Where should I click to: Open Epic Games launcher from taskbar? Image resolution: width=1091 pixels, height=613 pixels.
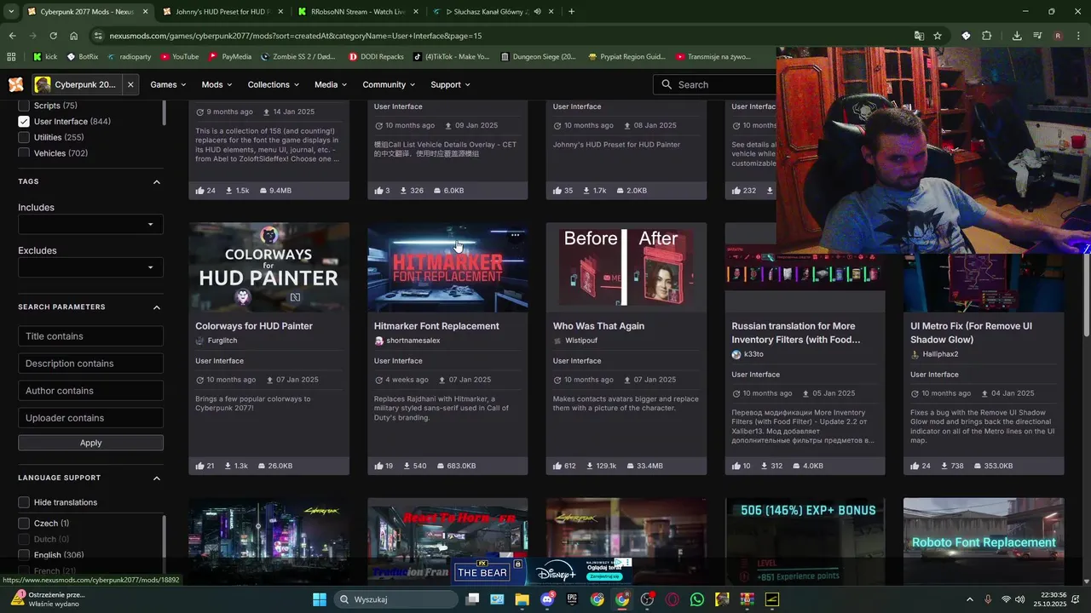tap(572, 599)
